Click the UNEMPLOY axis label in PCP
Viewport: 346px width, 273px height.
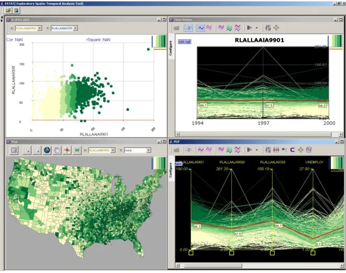point(315,162)
